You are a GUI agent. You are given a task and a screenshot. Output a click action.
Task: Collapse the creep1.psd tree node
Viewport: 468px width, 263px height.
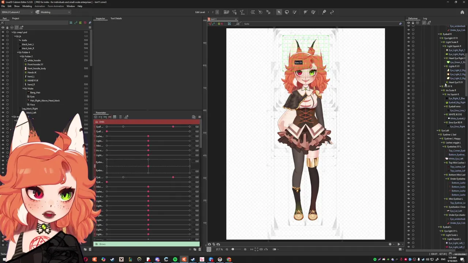(13, 32)
